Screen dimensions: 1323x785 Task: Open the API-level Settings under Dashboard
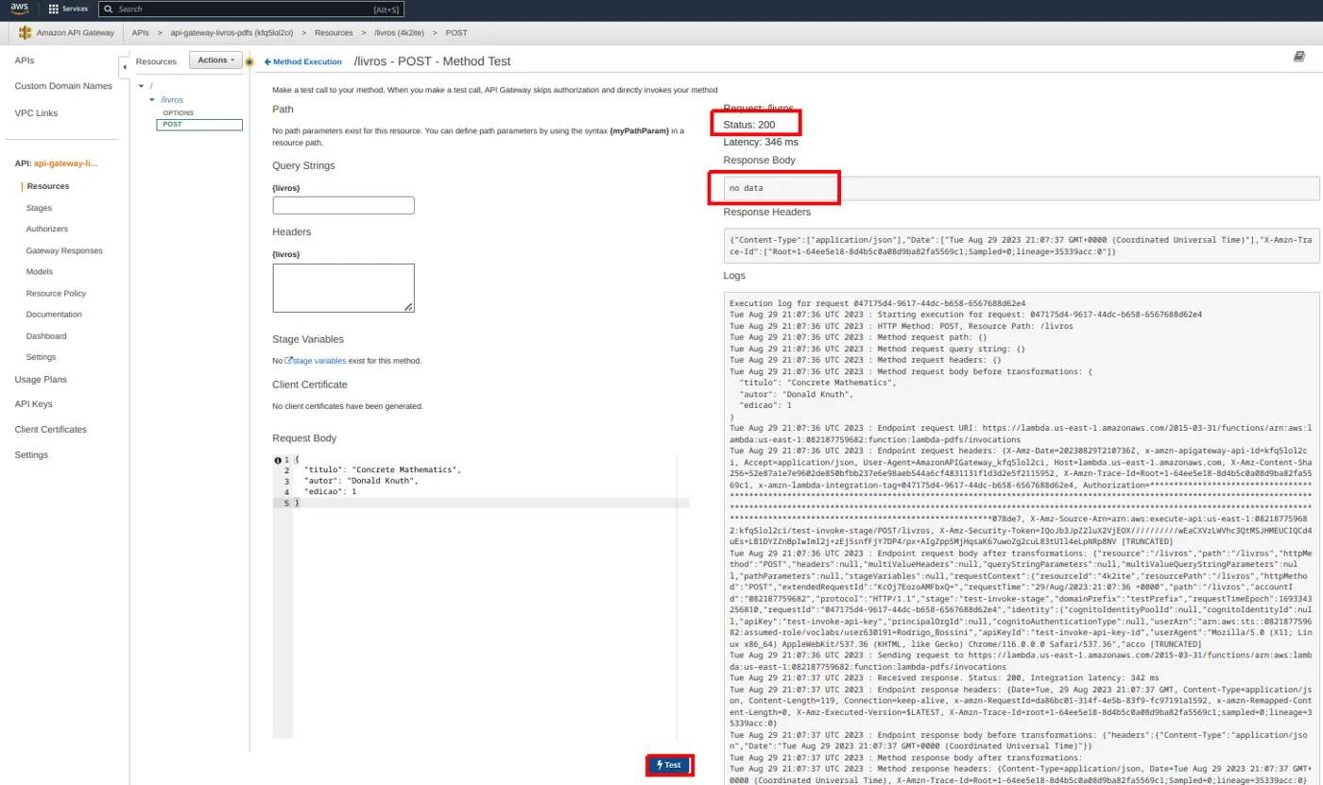[41, 356]
